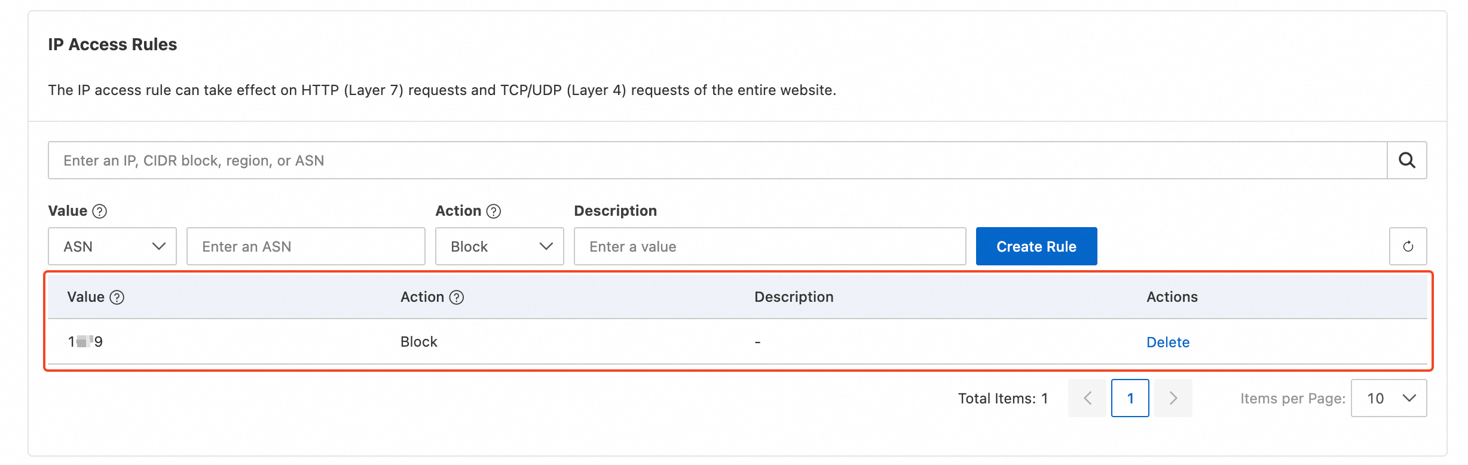Focus the Enter an ASN field
Image resolution: width=1468 pixels, height=465 pixels.
point(306,246)
